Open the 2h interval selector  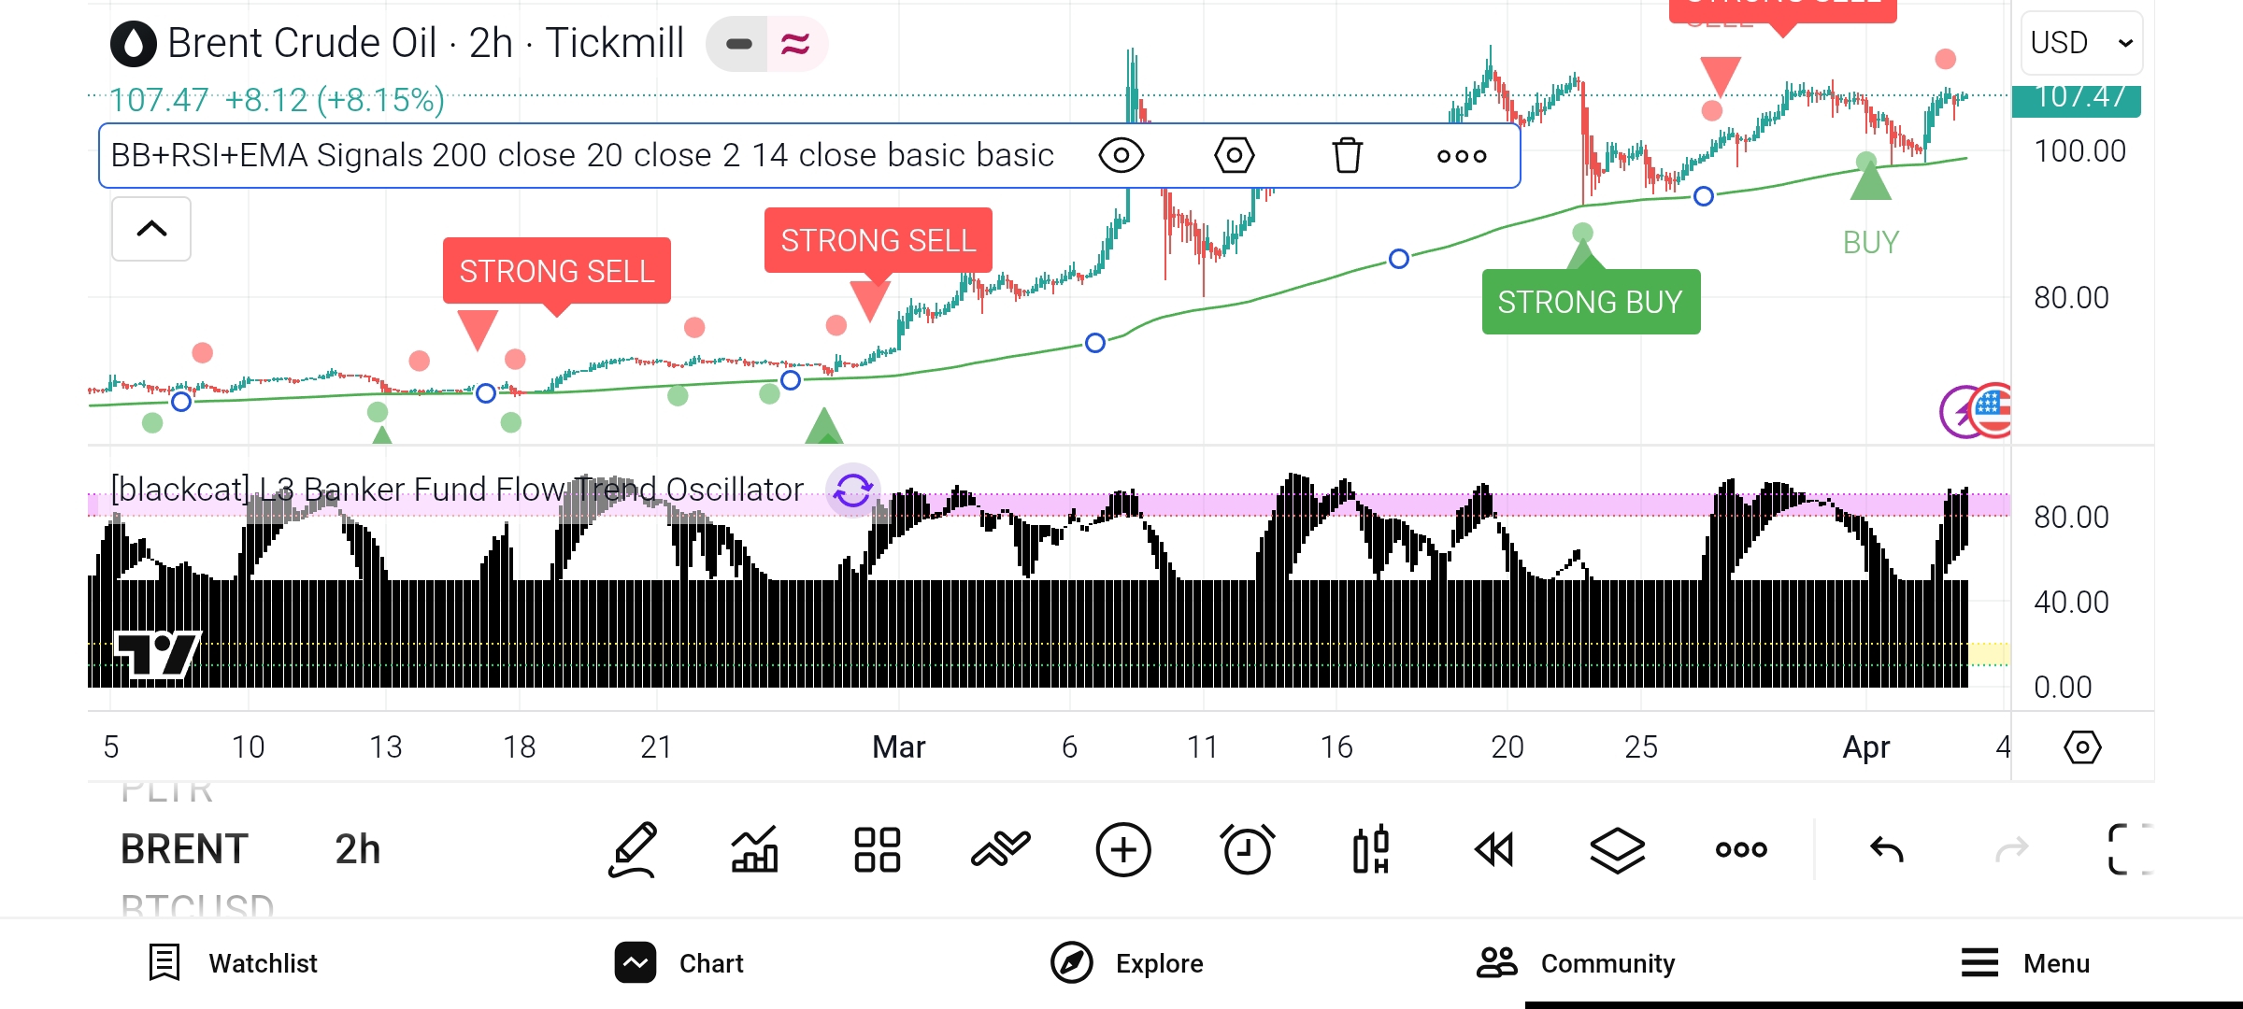pyautogui.click(x=357, y=849)
